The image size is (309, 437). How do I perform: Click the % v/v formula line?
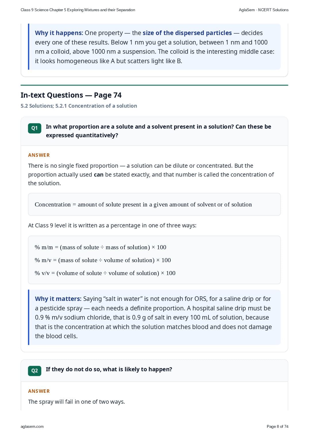coord(105,273)
